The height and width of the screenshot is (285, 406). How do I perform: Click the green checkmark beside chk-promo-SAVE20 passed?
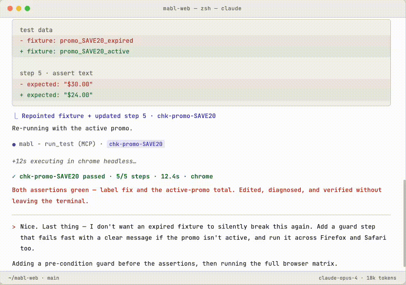coord(14,177)
